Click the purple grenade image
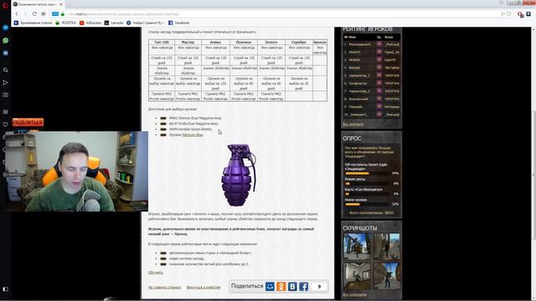Image resolution: width=536 pixels, height=301 pixels. coord(239,175)
